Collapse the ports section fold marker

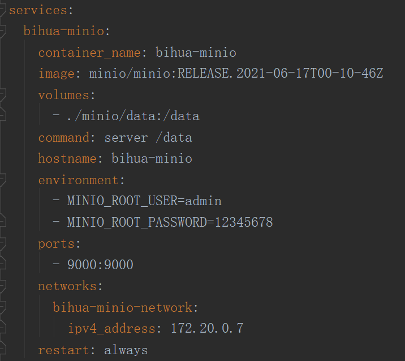[2, 244]
